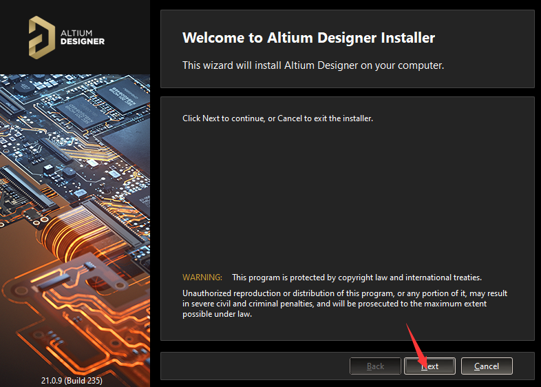The width and height of the screenshot is (541, 387).
Task: Click the 'Unauthorized reproduction or distribution' paragraph
Action: 345,304
